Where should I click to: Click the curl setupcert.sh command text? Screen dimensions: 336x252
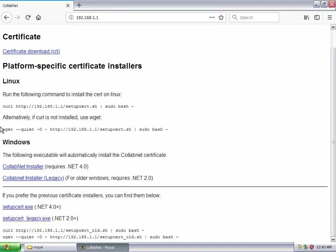point(68,107)
